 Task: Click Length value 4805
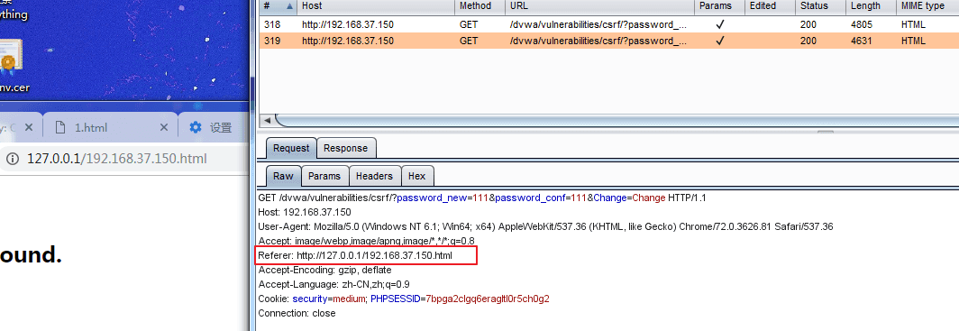pos(861,25)
